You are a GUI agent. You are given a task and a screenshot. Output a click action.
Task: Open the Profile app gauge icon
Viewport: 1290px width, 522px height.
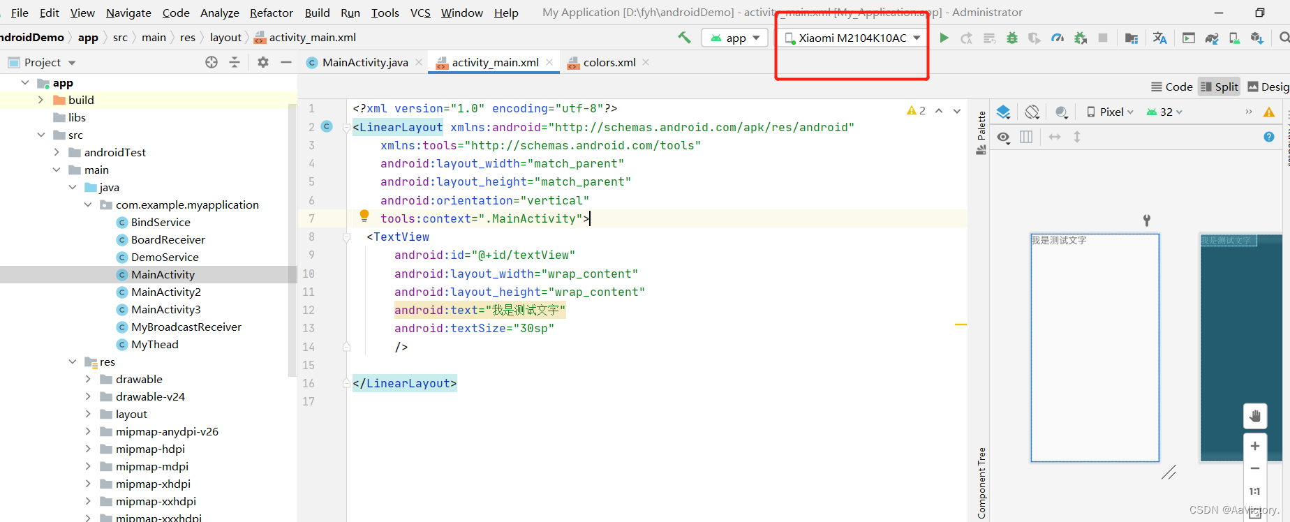[1058, 38]
